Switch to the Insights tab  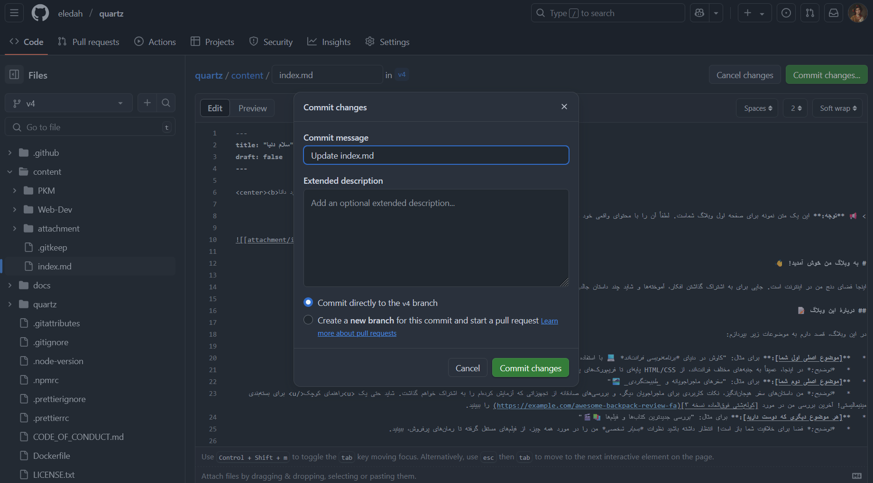pyautogui.click(x=329, y=42)
